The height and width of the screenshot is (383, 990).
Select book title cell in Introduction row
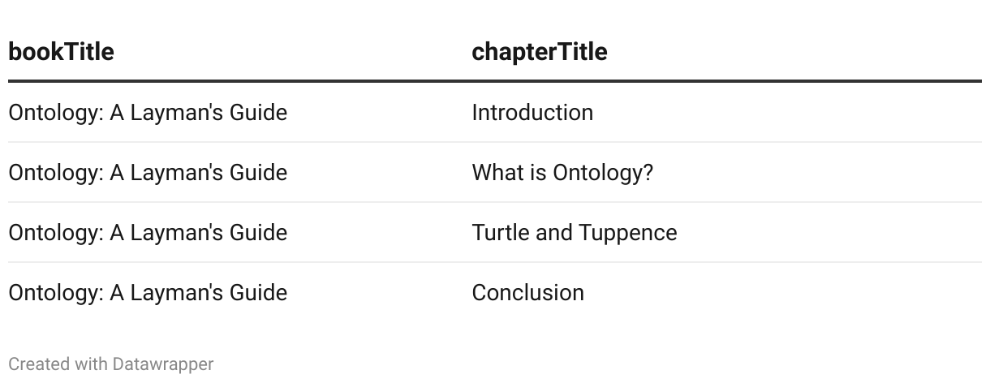click(148, 112)
